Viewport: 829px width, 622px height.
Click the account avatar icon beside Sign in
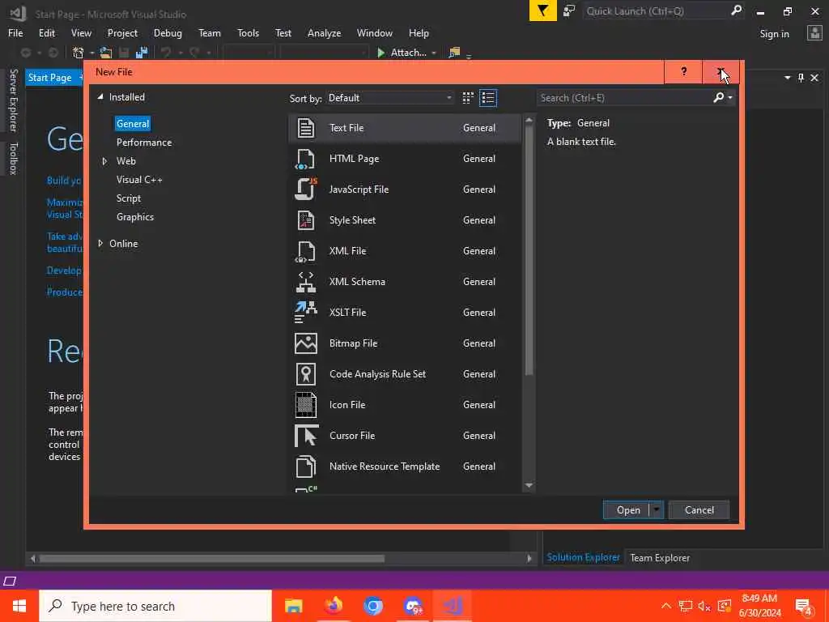pyautogui.click(x=814, y=33)
